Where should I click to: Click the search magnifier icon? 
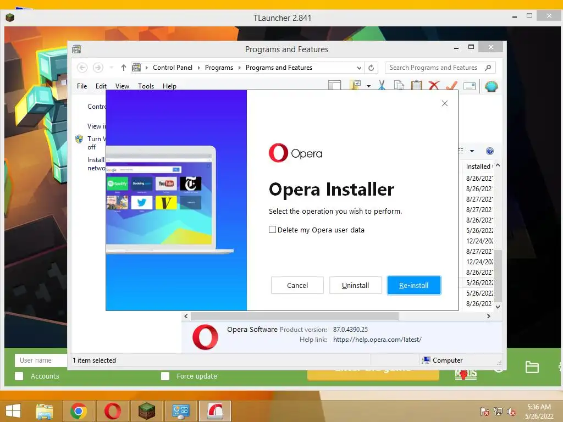click(488, 68)
